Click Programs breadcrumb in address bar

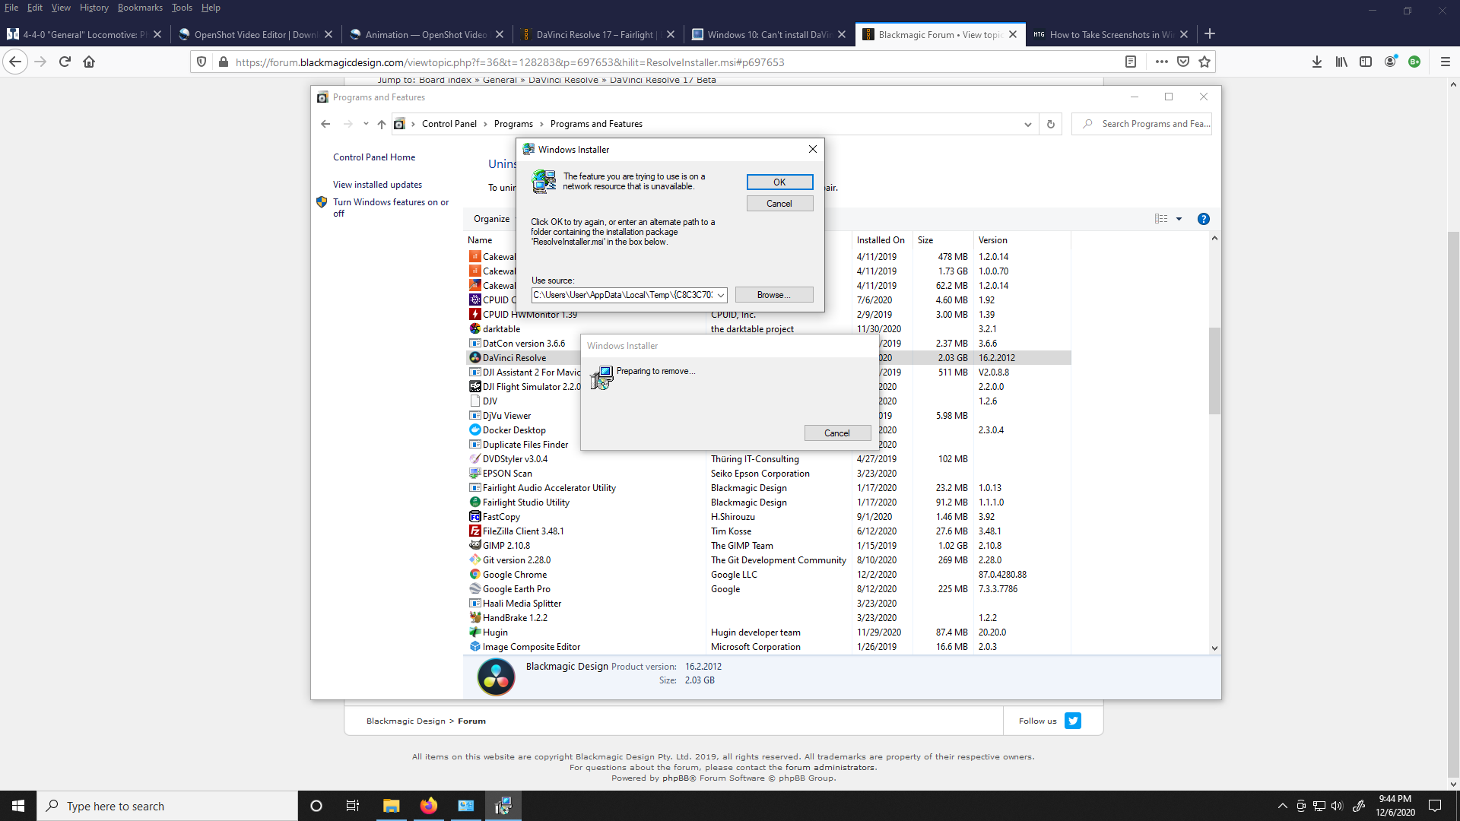pos(513,124)
